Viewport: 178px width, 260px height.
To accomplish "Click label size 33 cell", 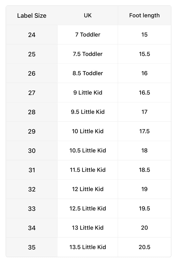I will pyautogui.click(x=32, y=208).
